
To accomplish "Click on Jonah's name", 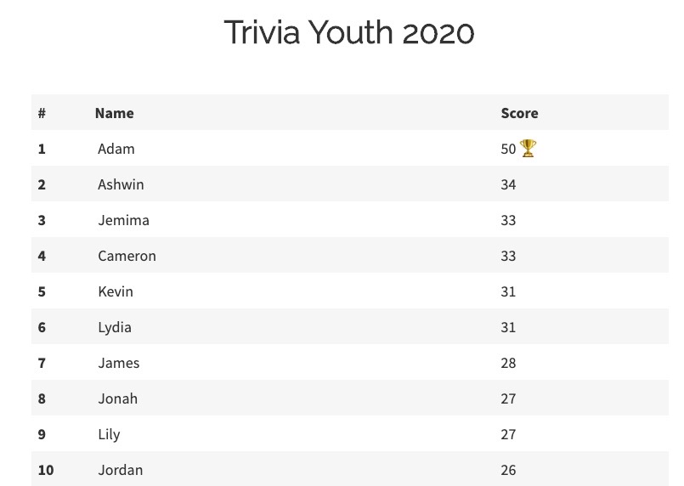I will tap(118, 398).
